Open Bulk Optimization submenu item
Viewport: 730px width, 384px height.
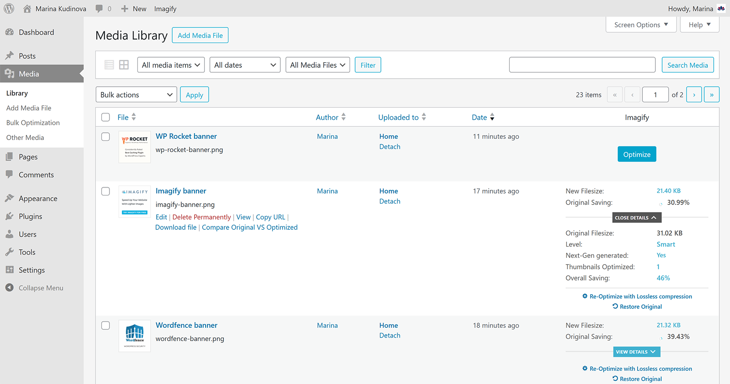tap(33, 122)
